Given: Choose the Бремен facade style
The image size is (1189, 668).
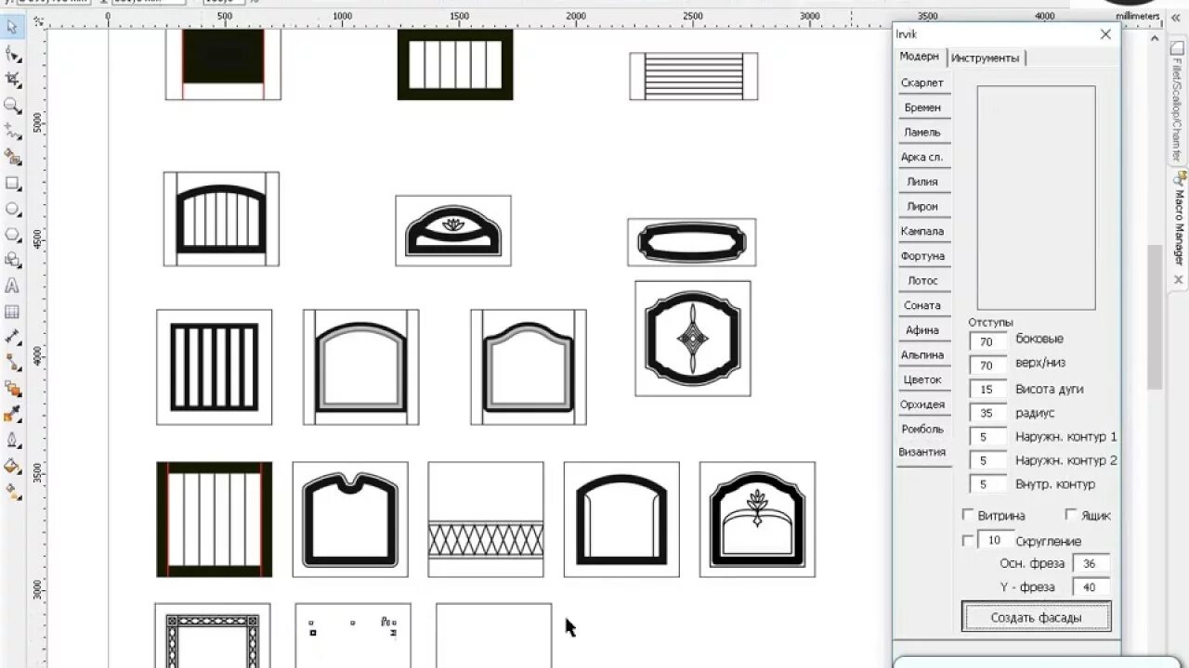Looking at the screenshot, I should [x=922, y=108].
